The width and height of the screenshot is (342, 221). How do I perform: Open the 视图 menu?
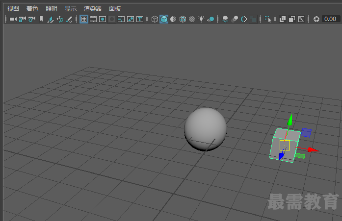13,9
